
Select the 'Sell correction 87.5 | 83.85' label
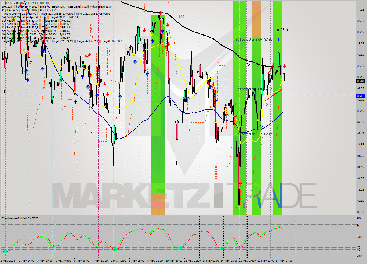point(254,40)
